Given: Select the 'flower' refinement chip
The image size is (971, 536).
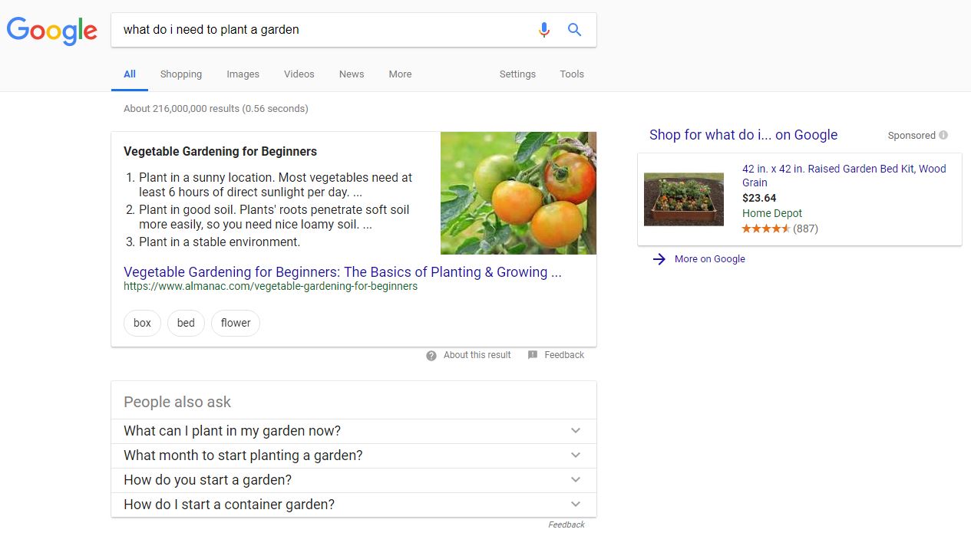Looking at the screenshot, I should [x=235, y=323].
